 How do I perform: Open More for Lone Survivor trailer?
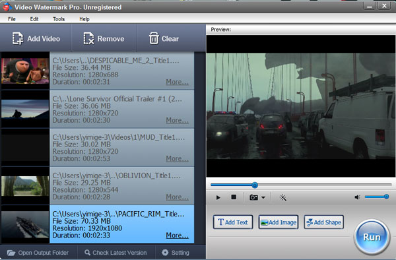click(x=177, y=120)
